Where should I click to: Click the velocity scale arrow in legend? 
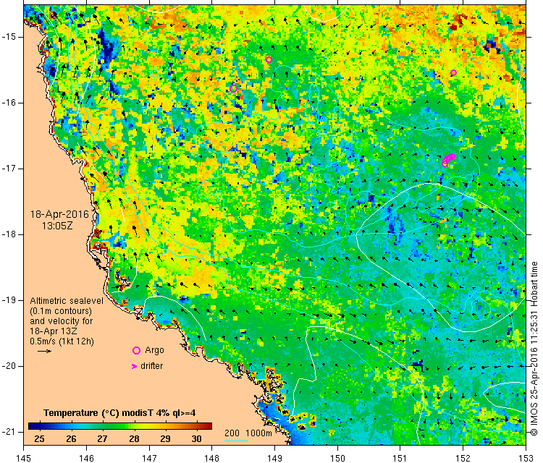pos(44,352)
